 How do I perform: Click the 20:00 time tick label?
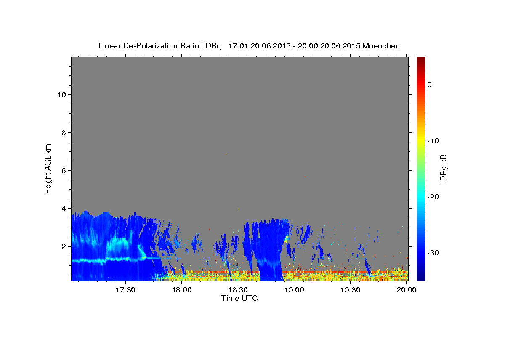406,290
